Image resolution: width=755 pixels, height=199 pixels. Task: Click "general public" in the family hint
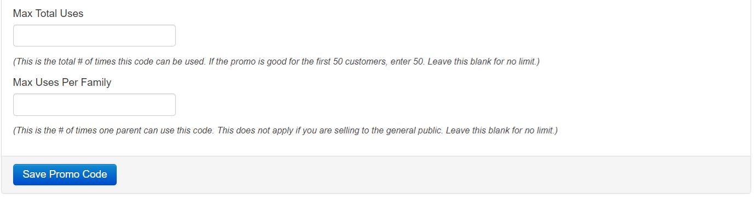click(x=414, y=131)
